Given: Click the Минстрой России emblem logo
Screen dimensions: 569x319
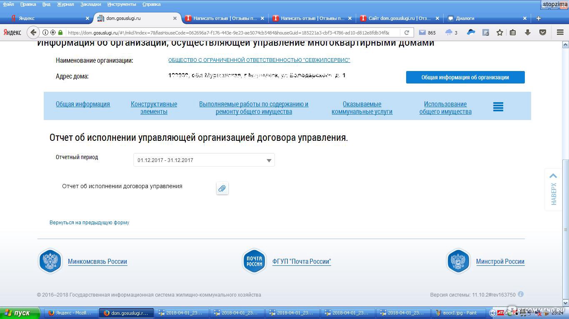Looking at the screenshot, I should tap(458, 261).
